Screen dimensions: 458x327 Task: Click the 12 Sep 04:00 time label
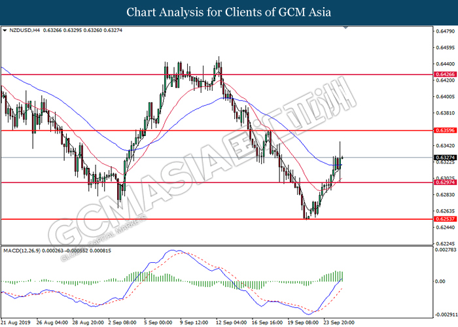point(232,322)
